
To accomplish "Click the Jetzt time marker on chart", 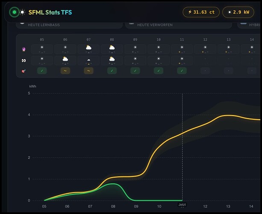I will click(182, 205).
